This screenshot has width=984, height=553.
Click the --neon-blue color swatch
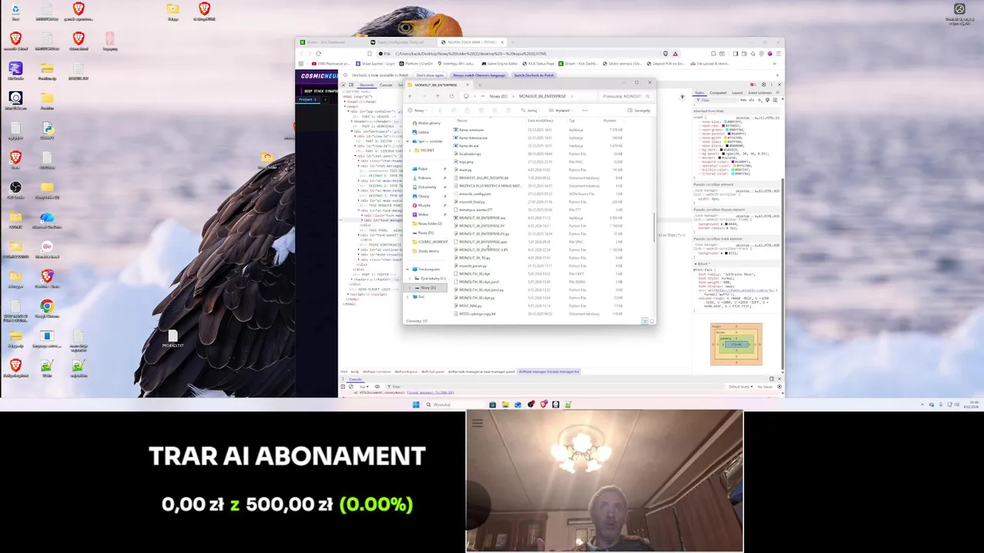[x=726, y=121]
